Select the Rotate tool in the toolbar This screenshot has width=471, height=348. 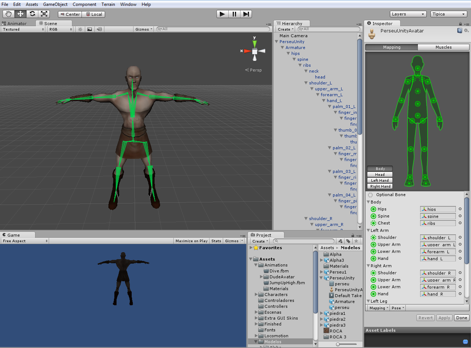click(x=32, y=14)
